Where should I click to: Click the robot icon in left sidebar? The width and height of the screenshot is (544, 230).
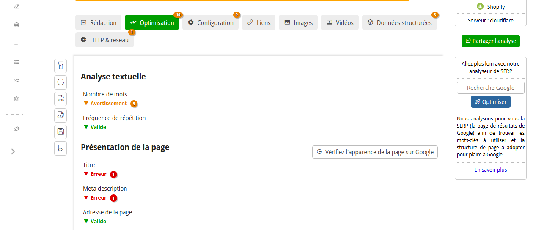(x=16, y=99)
